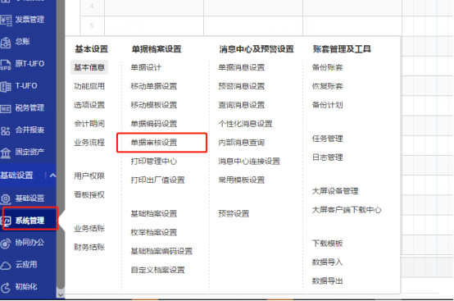
Task: Open 消息中心连接设置 entry
Action: [249, 162]
